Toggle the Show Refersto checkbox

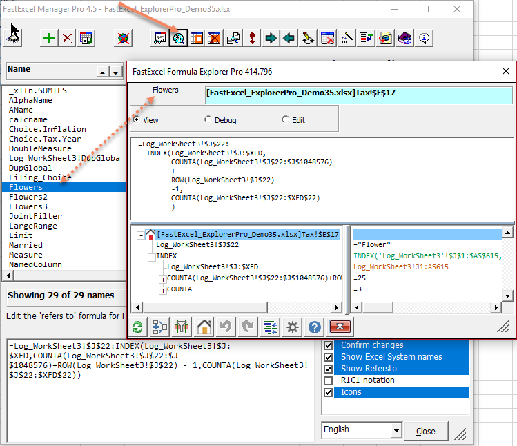coord(328,369)
